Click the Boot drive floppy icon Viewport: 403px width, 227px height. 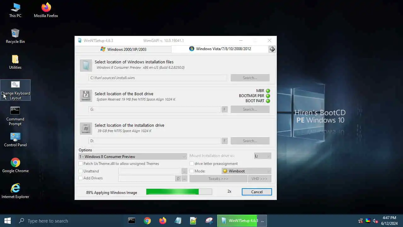click(86, 96)
